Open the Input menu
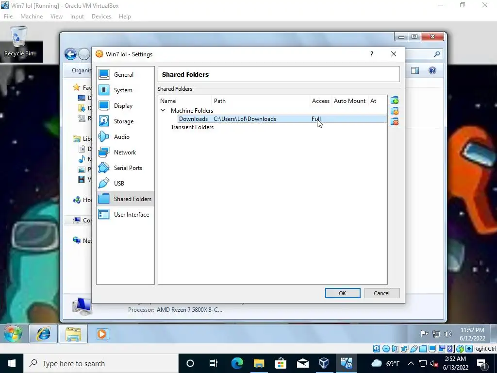The height and width of the screenshot is (373, 497). coord(77,17)
